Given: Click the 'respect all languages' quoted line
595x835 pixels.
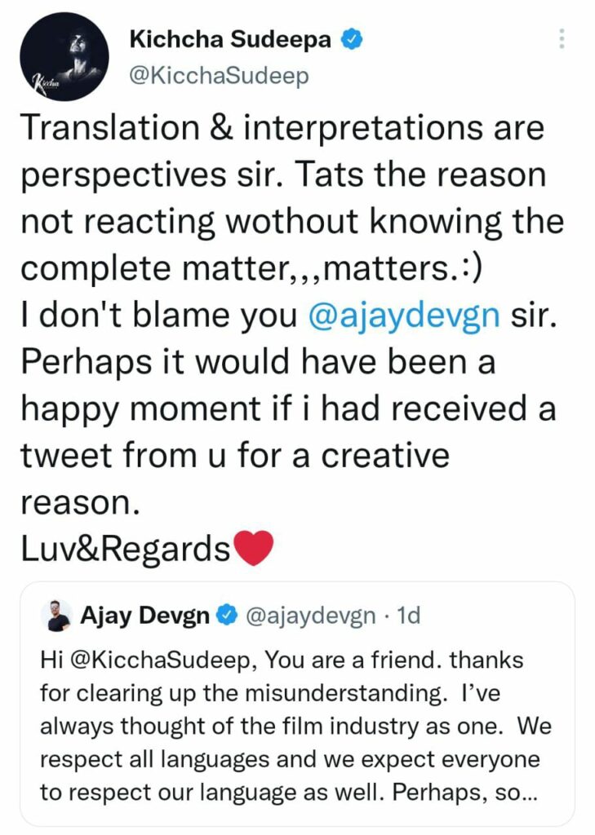Looking at the screenshot, I should pos(153,759).
